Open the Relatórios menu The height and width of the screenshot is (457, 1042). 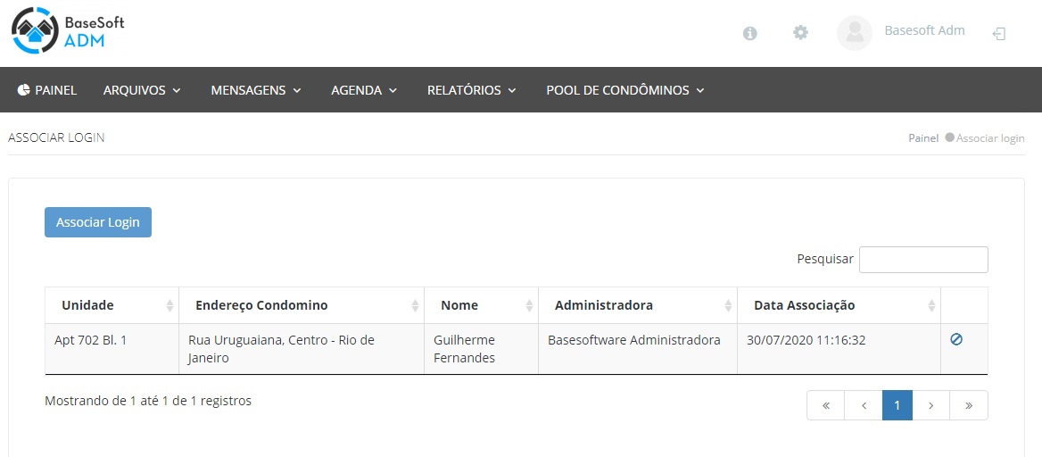pos(471,90)
